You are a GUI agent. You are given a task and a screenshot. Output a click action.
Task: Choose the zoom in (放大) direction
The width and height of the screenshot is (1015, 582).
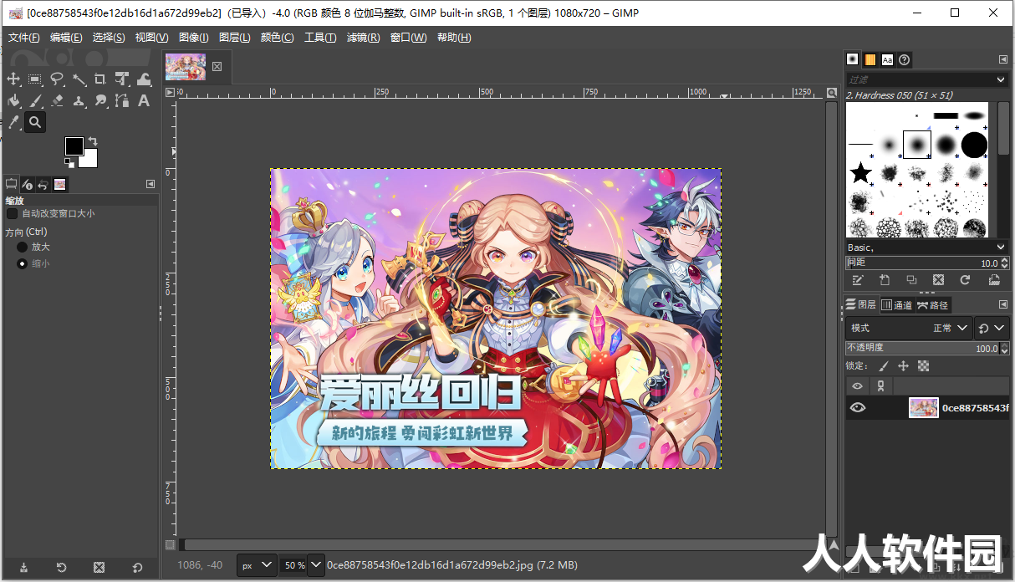pos(23,247)
